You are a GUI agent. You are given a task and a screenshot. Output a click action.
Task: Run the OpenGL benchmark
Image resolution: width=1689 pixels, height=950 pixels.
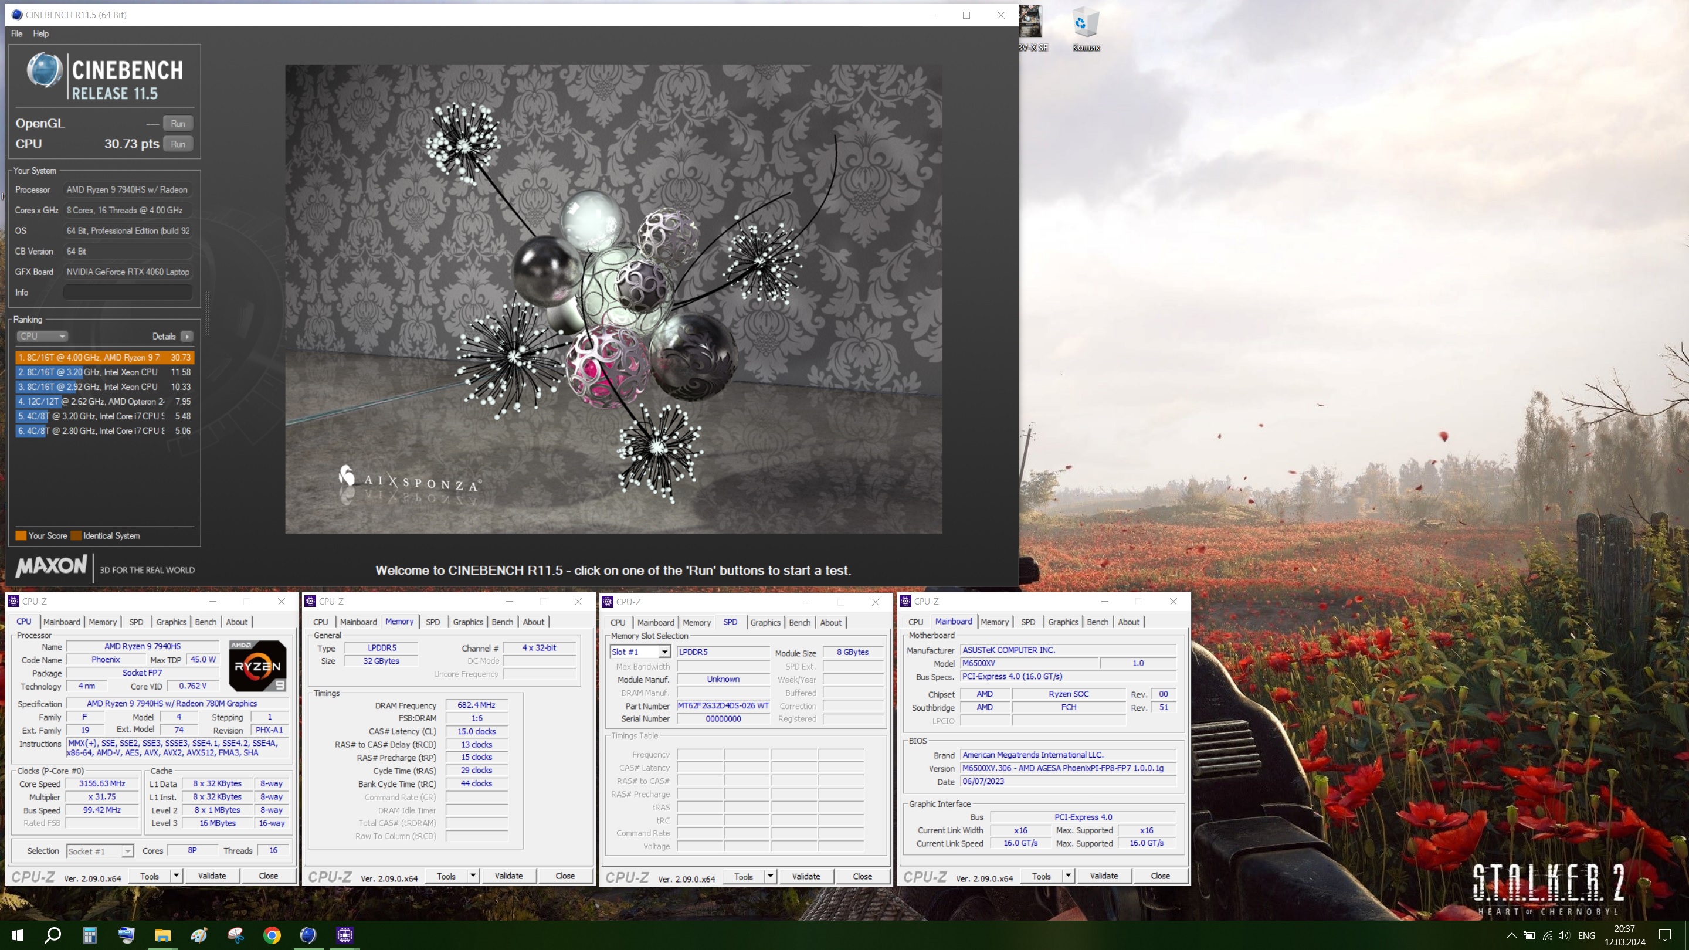pos(178,123)
